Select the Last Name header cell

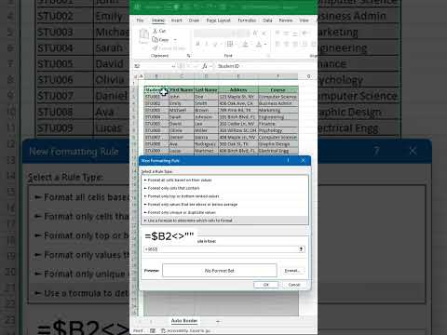coord(206,90)
